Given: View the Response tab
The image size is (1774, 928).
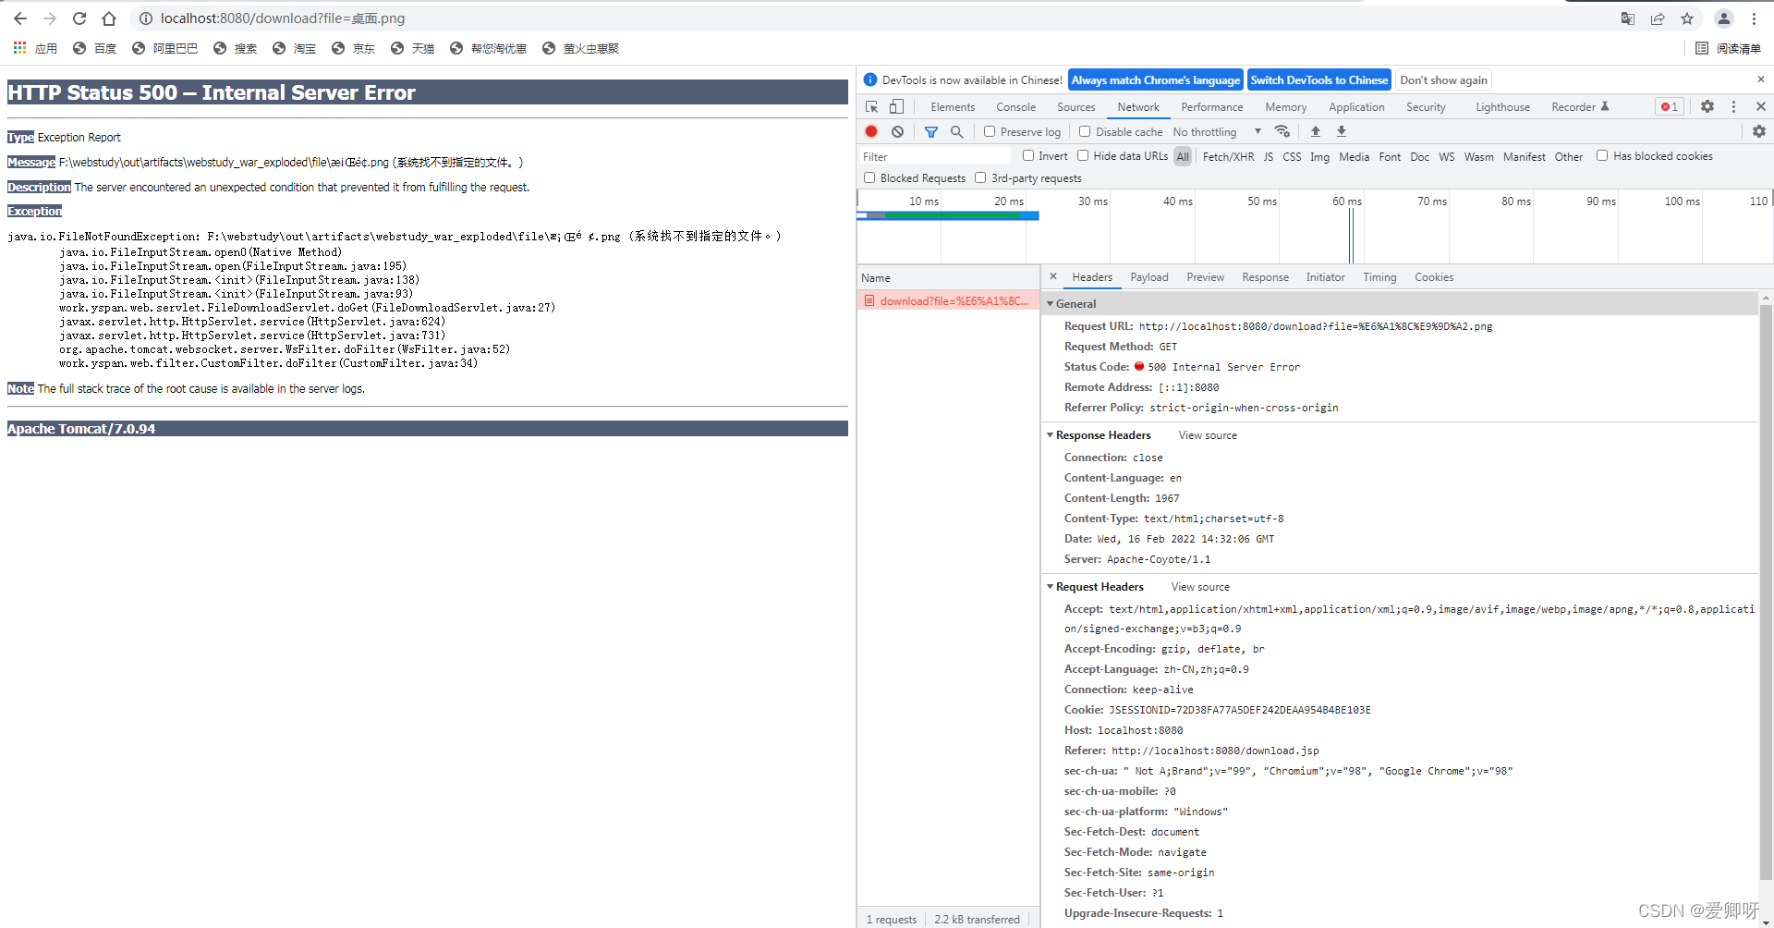Looking at the screenshot, I should coord(1265,277).
